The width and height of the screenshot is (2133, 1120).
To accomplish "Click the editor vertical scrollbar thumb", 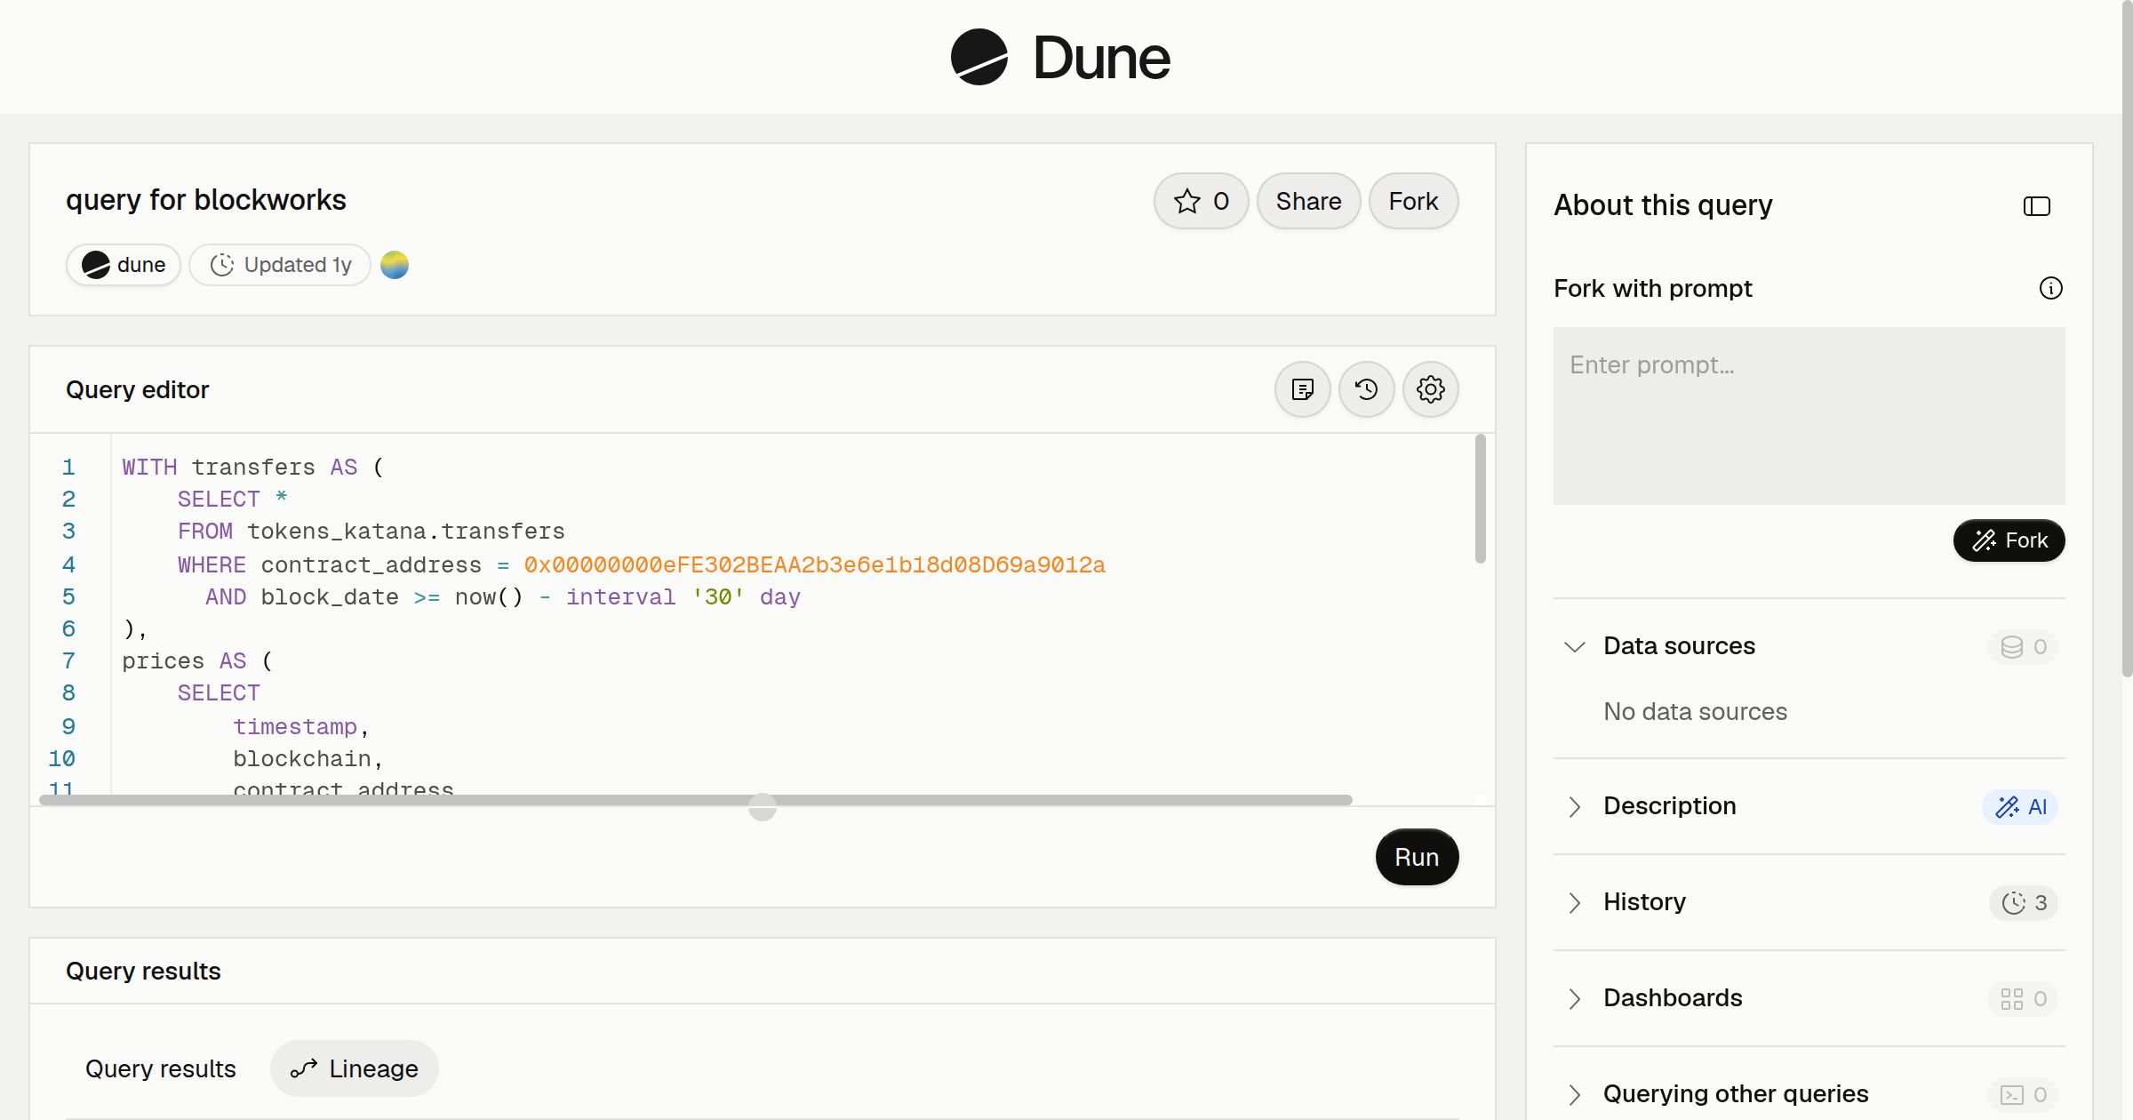I will click(1480, 499).
